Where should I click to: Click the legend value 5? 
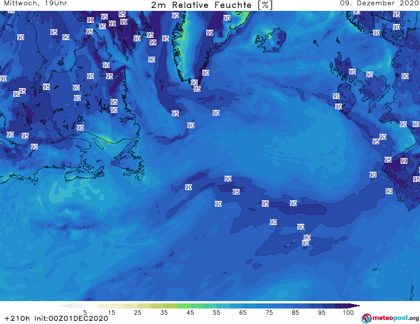point(85,313)
